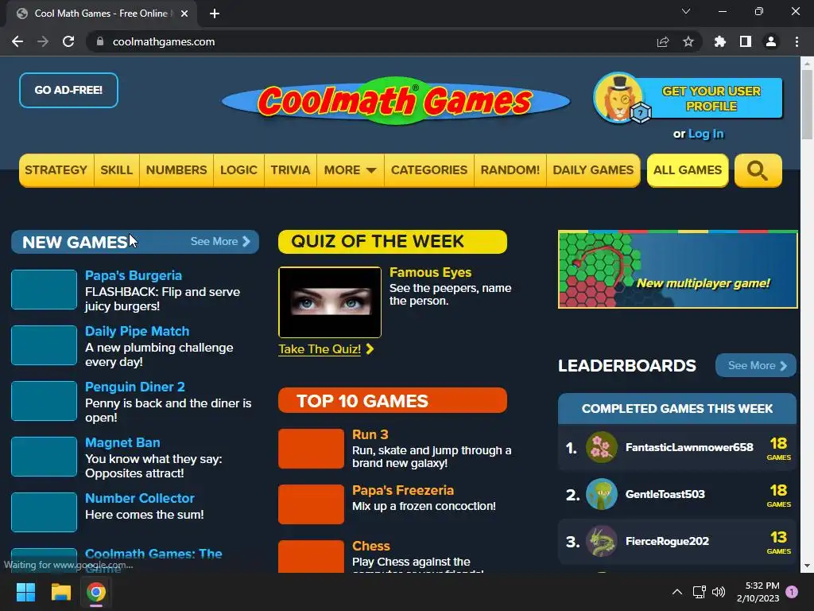Click the browser back arrow
Image resolution: width=814 pixels, height=611 pixels.
click(x=17, y=41)
